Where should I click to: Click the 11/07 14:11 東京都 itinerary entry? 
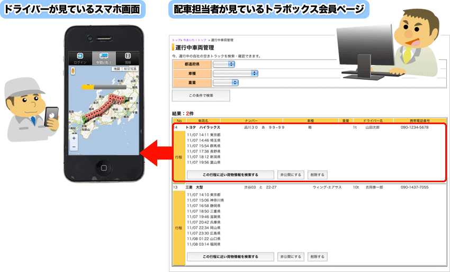(204, 135)
